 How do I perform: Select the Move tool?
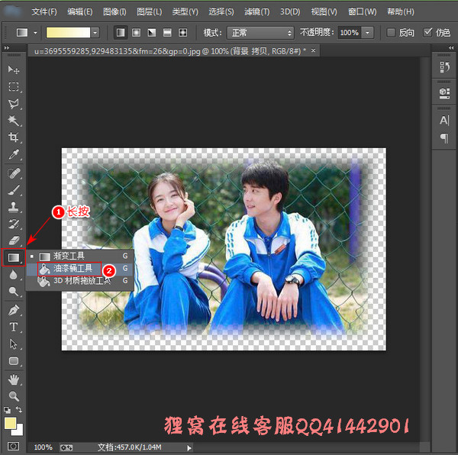13,69
